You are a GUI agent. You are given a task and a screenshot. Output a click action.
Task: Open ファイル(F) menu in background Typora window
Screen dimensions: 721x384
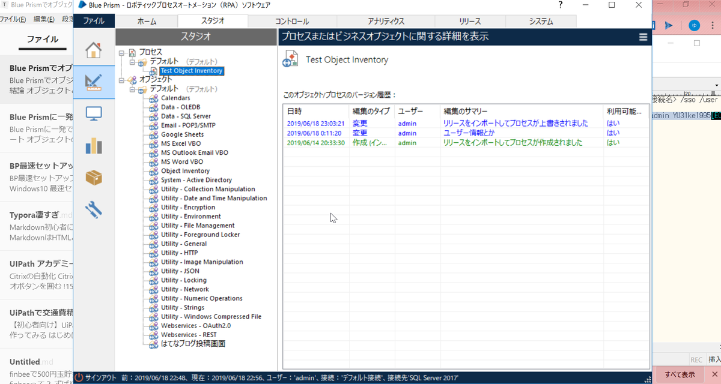pyautogui.click(x=13, y=19)
